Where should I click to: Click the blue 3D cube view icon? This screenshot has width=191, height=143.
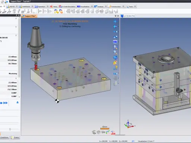115,57
